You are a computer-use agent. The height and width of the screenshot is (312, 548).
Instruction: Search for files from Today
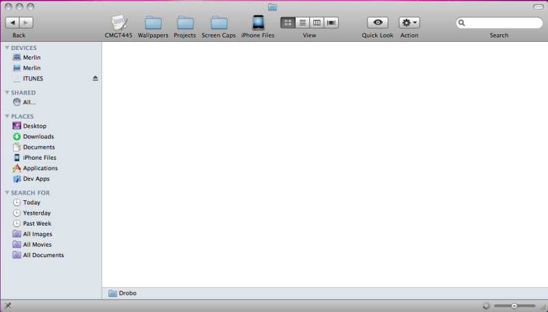tap(51, 202)
